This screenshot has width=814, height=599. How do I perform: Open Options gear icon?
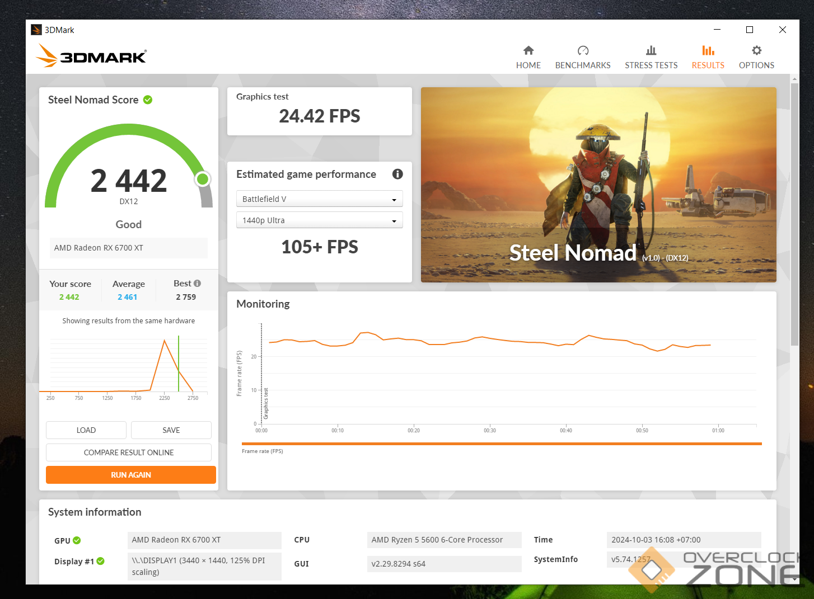756,51
